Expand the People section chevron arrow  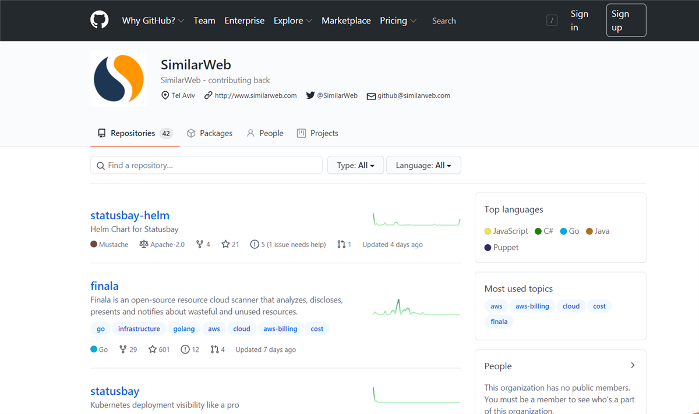[x=633, y=366]
